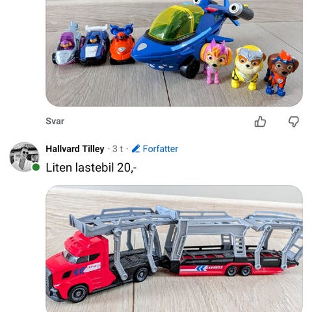
Task: Click the yellow Rubble pup figure in photo
Action: point(248,68)
